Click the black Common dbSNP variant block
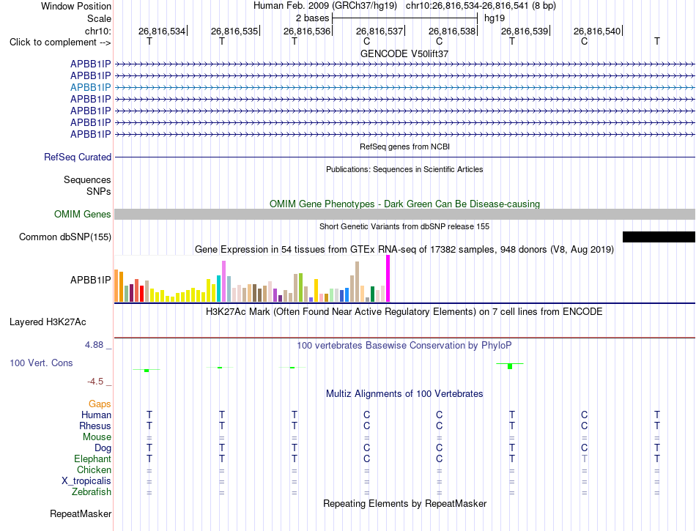This screenshot has width=696, height=531. (x=659, y=237)
